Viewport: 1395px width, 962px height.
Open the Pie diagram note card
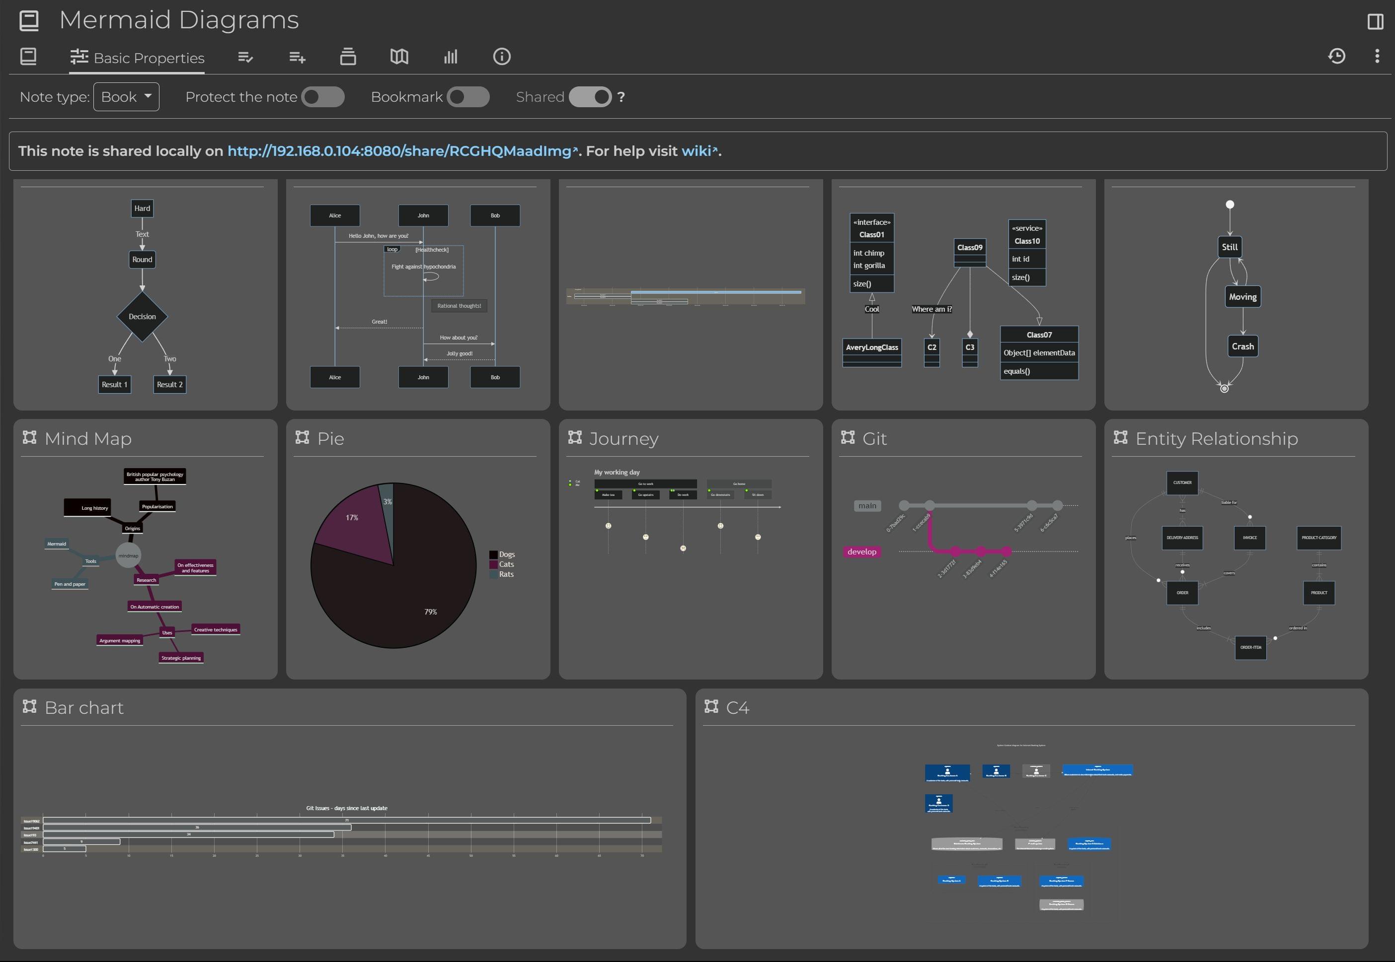(330, 439)
